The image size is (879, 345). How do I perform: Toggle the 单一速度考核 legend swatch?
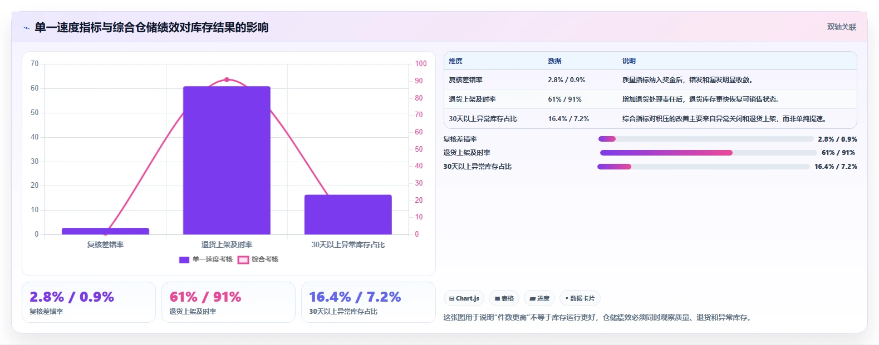[x=184, y=259]
